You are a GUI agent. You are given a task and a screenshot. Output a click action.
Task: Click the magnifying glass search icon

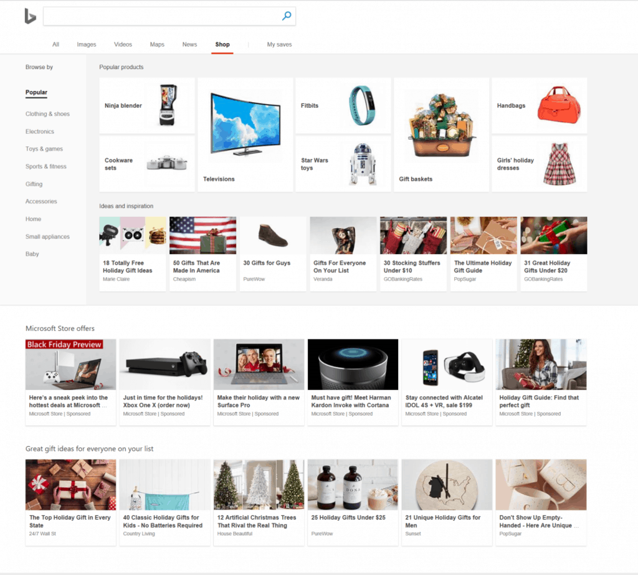(x=287, y=17)
